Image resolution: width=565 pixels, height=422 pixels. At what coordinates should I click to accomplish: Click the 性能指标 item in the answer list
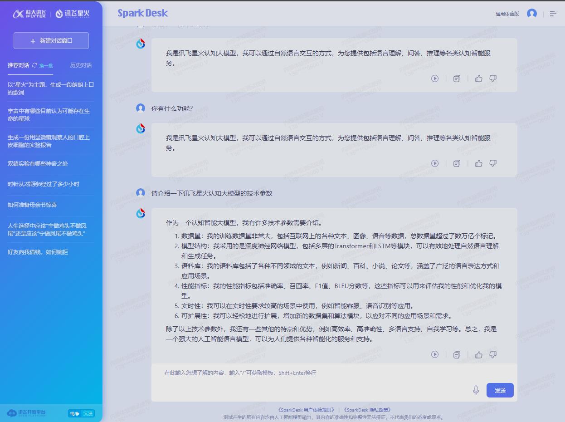pos(341,291)
